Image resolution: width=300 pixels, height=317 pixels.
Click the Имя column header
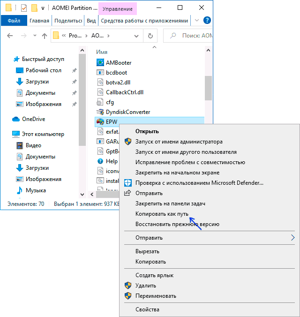point(102,52)
